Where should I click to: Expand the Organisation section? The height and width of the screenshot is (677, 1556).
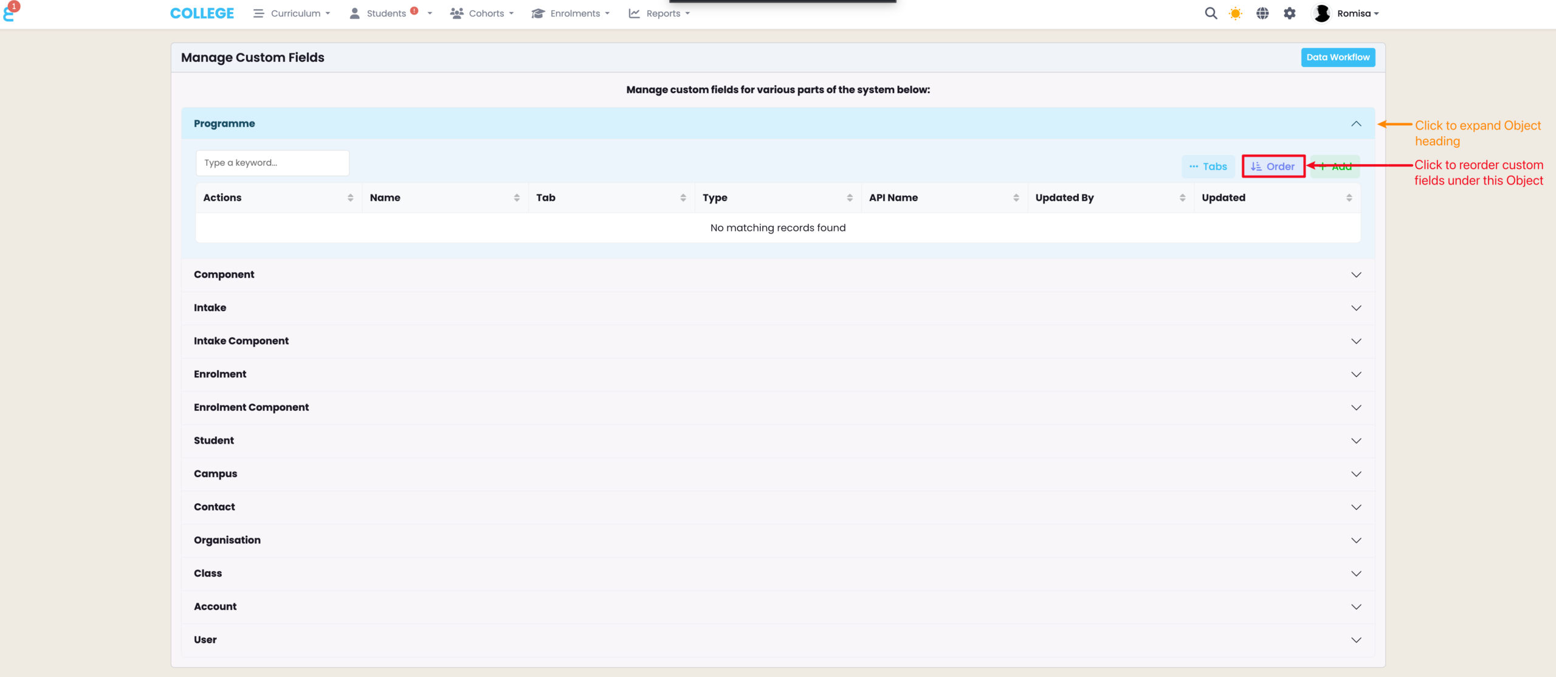coord(1356,540)
